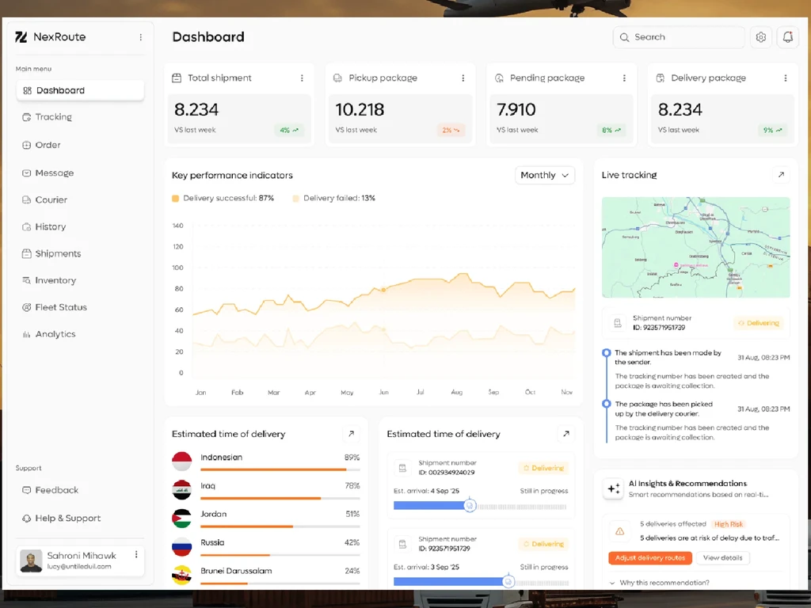
Task: Click Adjust delivery routes button
Action: (649, 558)
